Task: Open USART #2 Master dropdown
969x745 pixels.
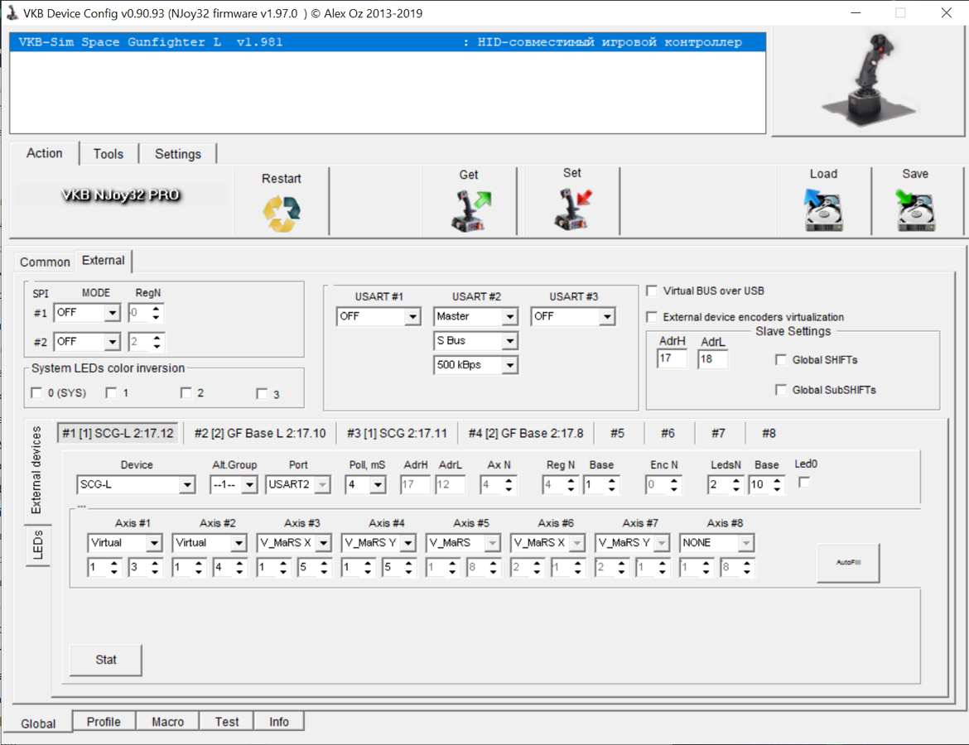Action: tap(510, 316)
